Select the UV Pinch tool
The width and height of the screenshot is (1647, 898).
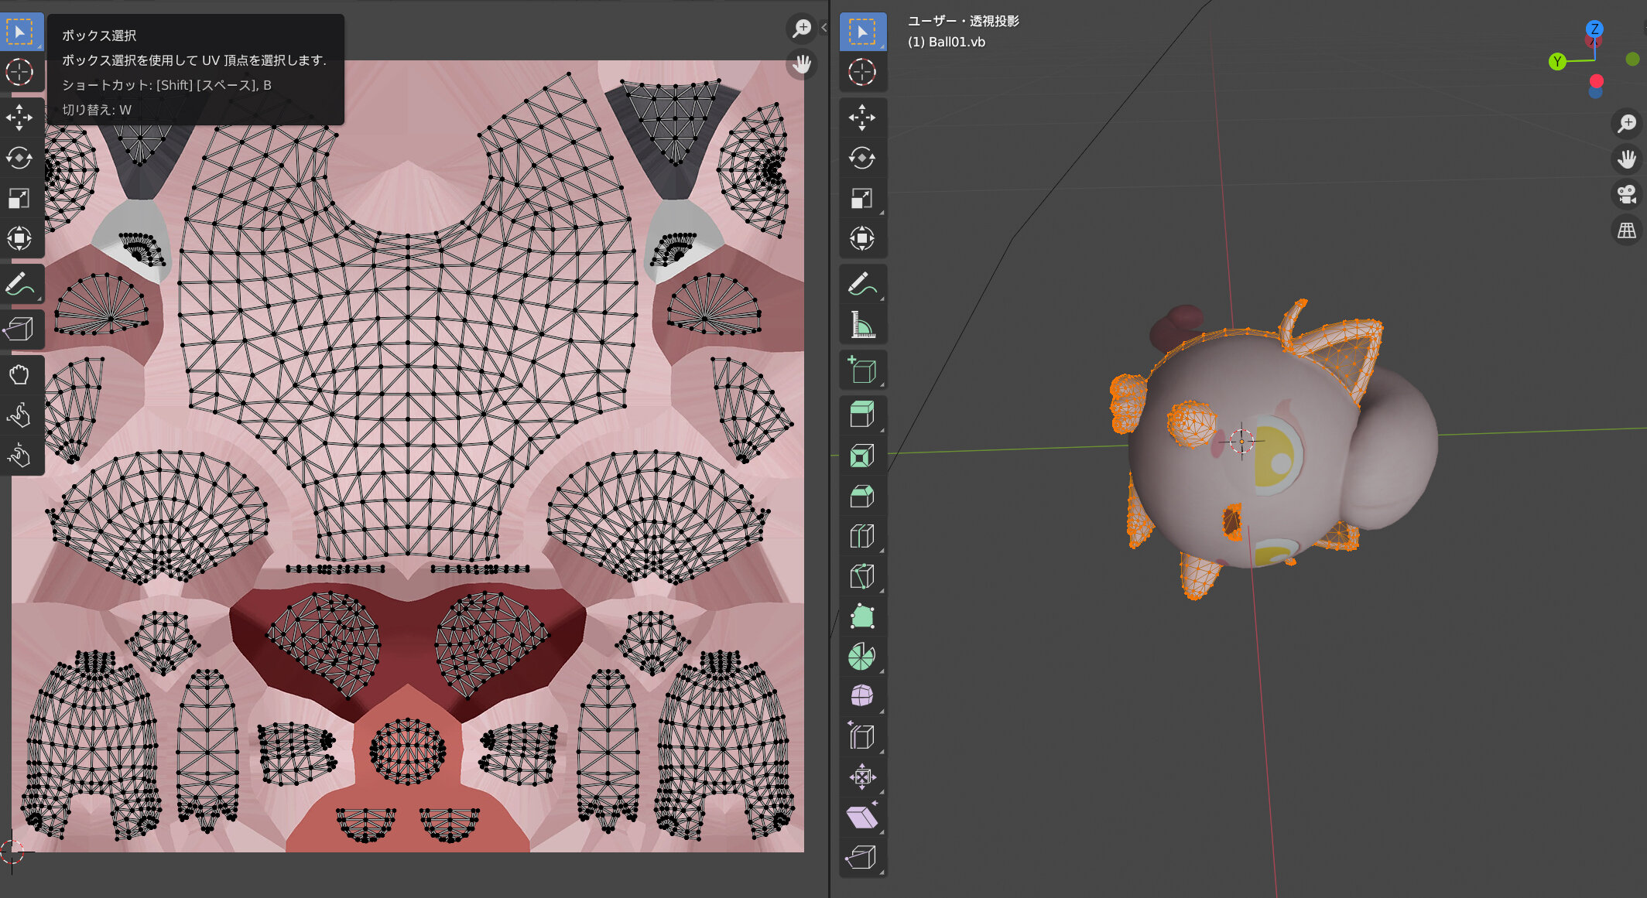(x=19, y=456)
